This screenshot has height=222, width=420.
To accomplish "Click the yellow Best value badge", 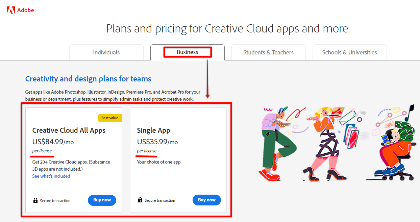I will [110, 118].
